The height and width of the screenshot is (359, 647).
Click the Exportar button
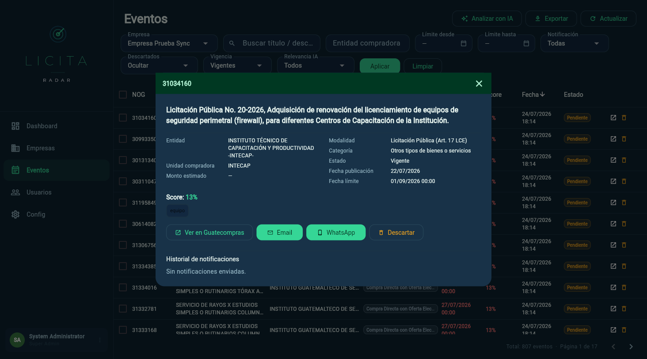[551, 19]
